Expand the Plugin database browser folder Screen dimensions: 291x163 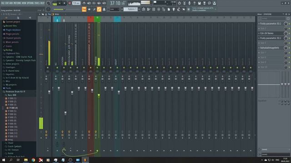click(x=13, y=30)
